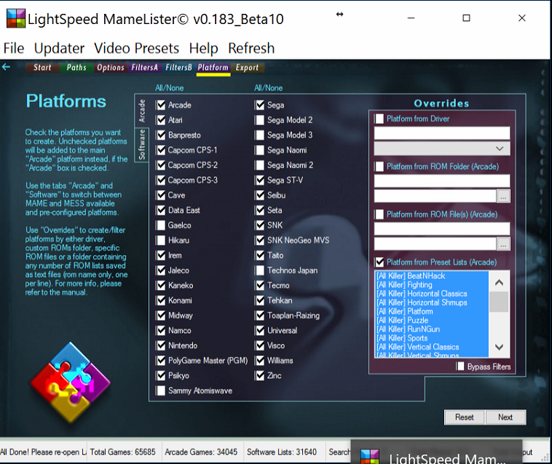Toggle the Technos Japan checkbox
This screenshot has height=464, width=552.
260,270
